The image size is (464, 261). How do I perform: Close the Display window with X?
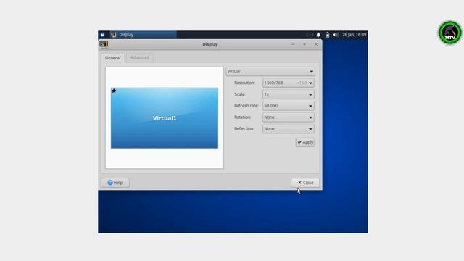(x=316, y=44)
